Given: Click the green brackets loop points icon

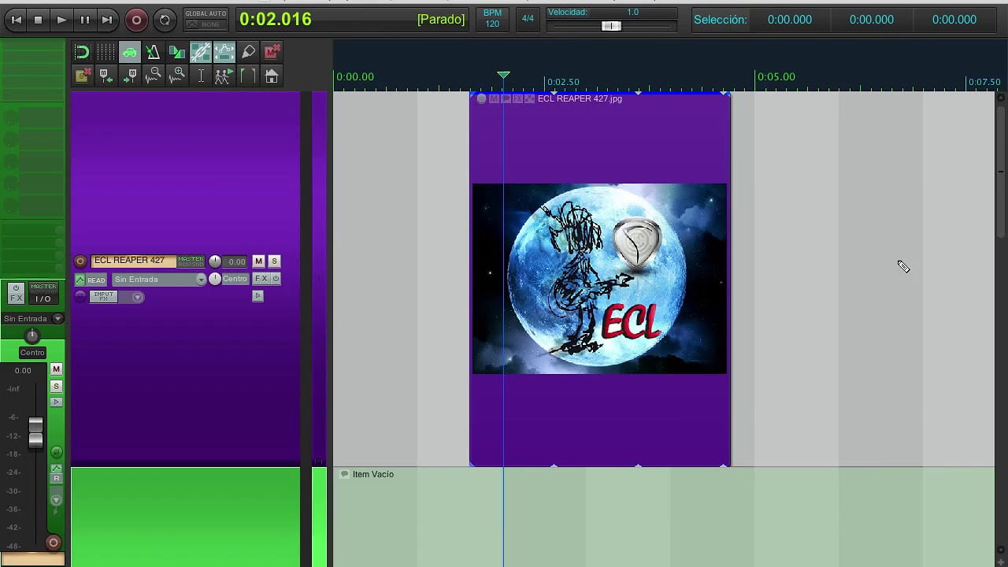Looking at the screenshot, I should point(248,76).
